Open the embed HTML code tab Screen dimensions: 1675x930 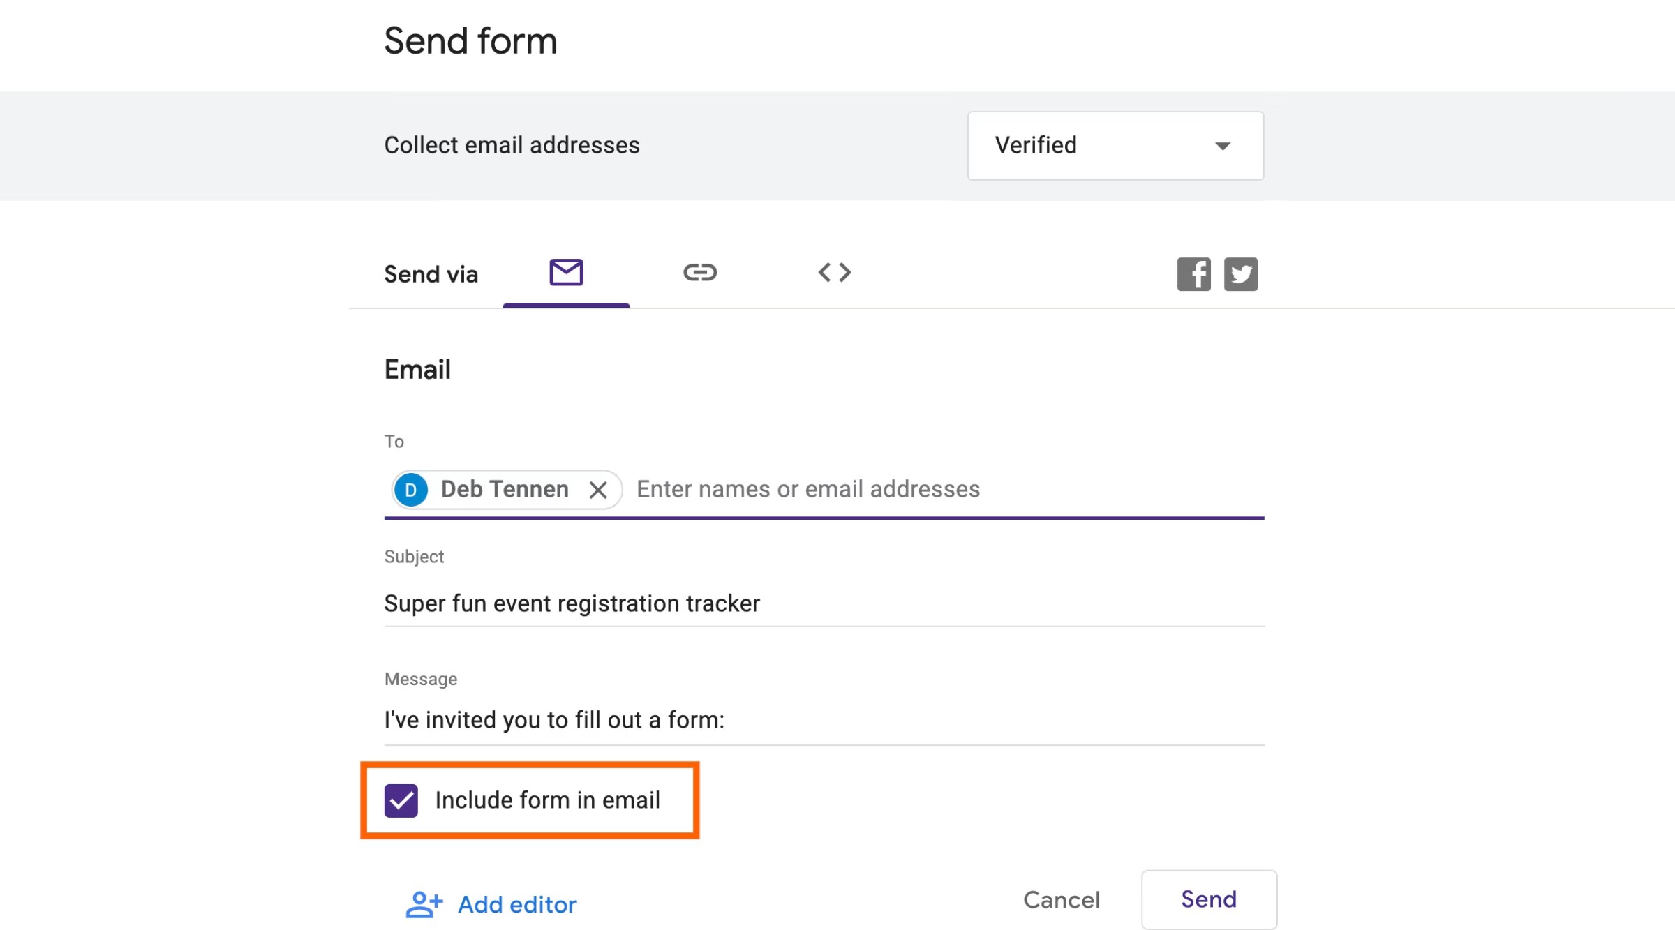(835, 272)
